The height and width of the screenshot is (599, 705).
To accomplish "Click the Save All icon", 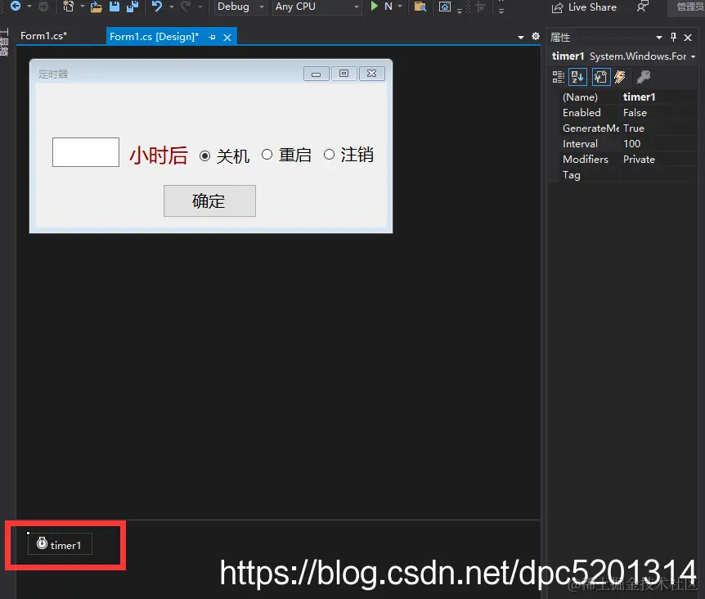I will pyautogui.click(x=132, y=7).
